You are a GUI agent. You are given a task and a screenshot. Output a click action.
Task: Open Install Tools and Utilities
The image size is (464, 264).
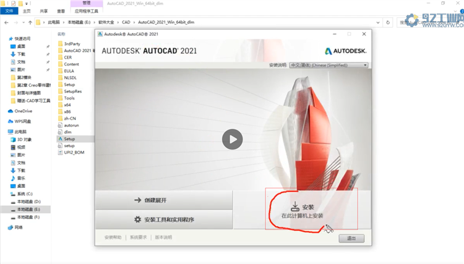[x=164, y=219]
